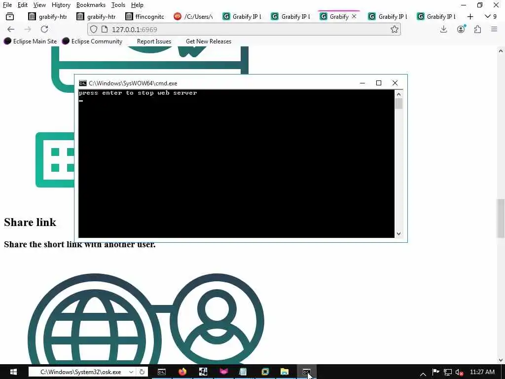Image resolution: width=505 pixels, height=379 pixels.
Task: Switch to second grabify-htr tab
Action: pos(96,16)
